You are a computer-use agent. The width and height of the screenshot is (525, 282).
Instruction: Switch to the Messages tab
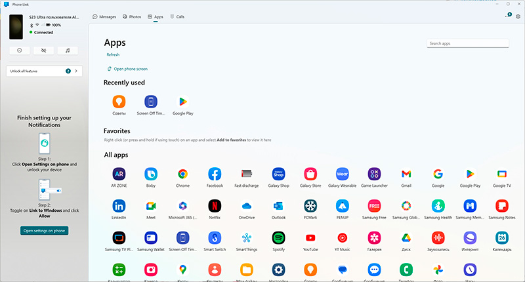[x=104, y=16]
